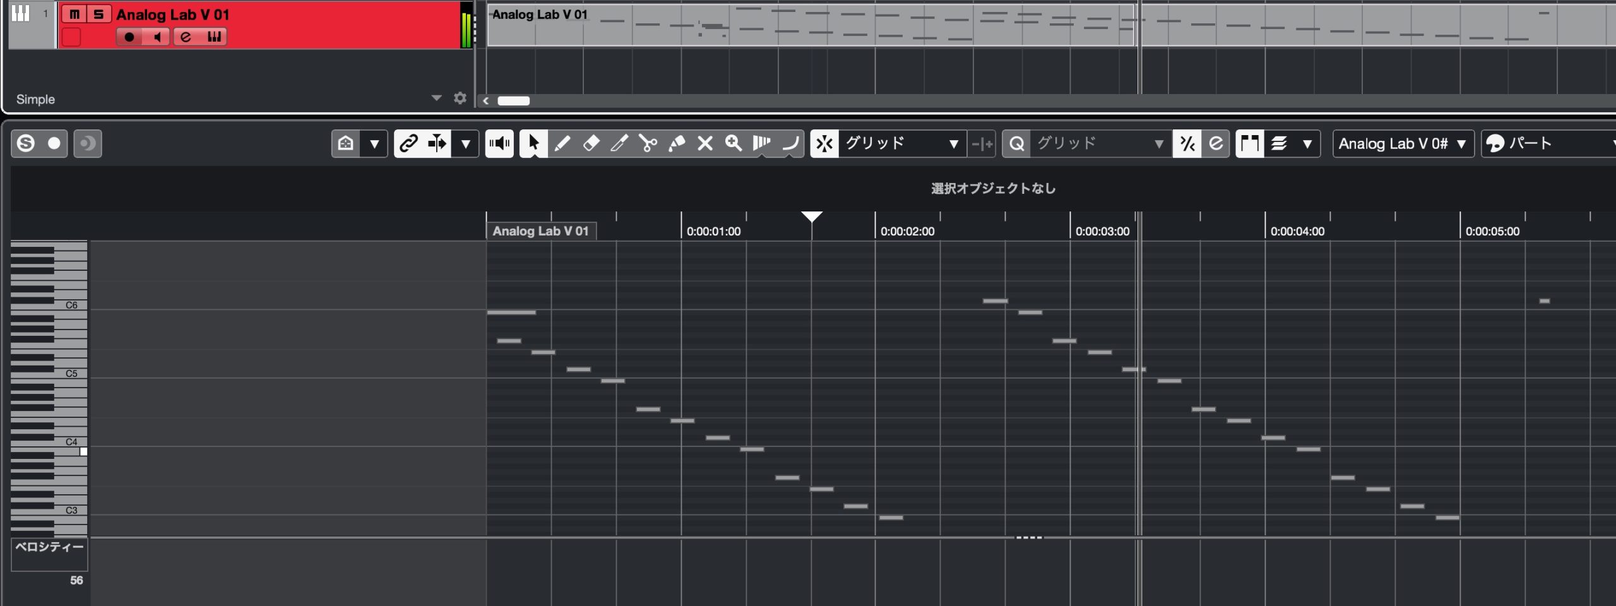Image resolution: width=1616 pixels, height=606 pixels.
Task: Open track controls settings gear
Action: (460, 98)
